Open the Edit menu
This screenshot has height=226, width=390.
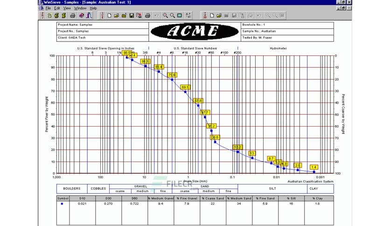click(57, 8)
